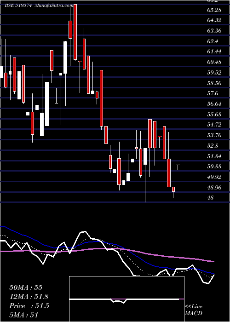
Task: Click the 54.72 price axis label
Action: click(x=214, y=125)
